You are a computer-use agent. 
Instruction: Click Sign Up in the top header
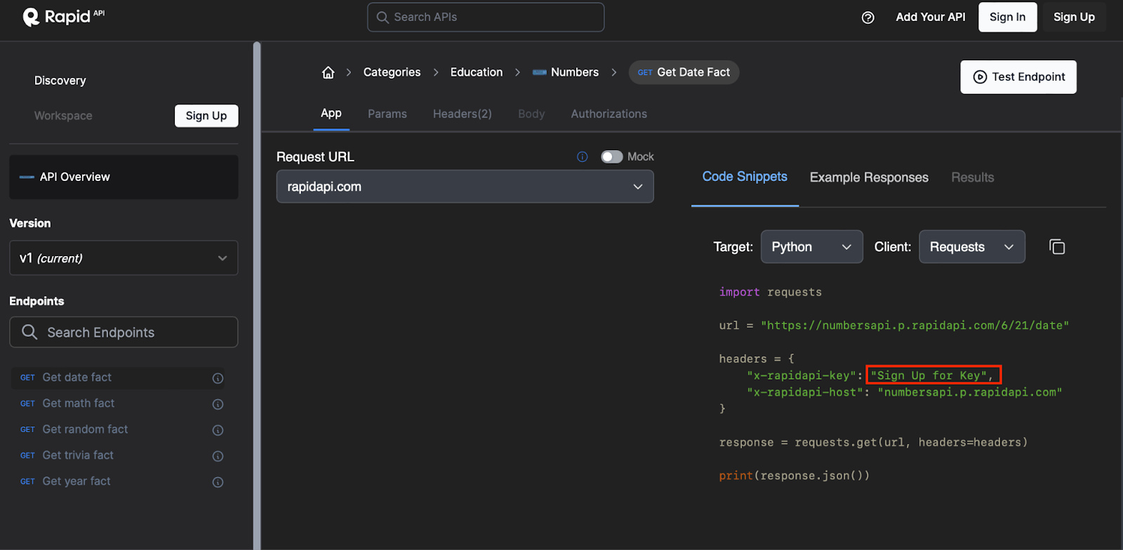(x=1074, y=18)
